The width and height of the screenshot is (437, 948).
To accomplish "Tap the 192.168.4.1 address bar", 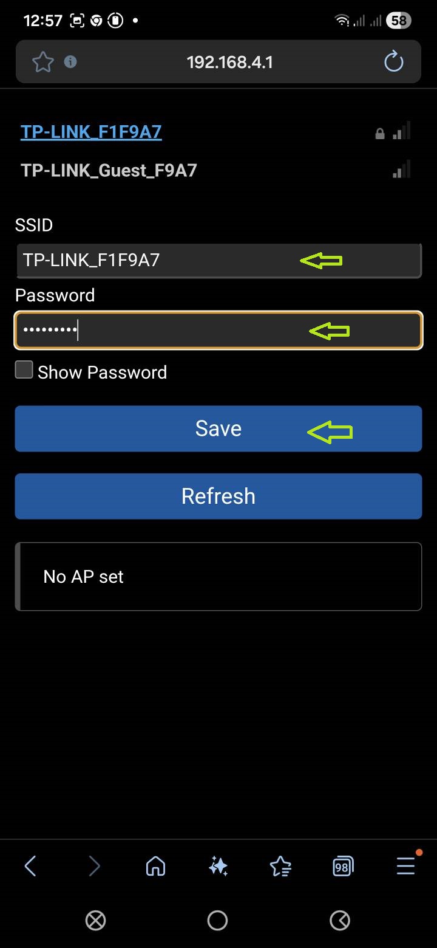I will tap(229, 61).
